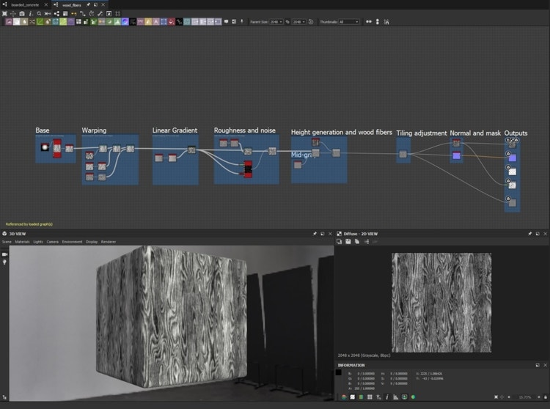The height and width of the screenshot is (409, 550).
Task: Click the black color swatch in Information panel
Action: coord(338,373)
